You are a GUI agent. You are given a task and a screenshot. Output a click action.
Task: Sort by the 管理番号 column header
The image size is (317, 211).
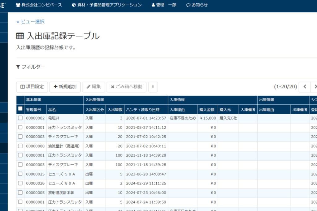34,109
